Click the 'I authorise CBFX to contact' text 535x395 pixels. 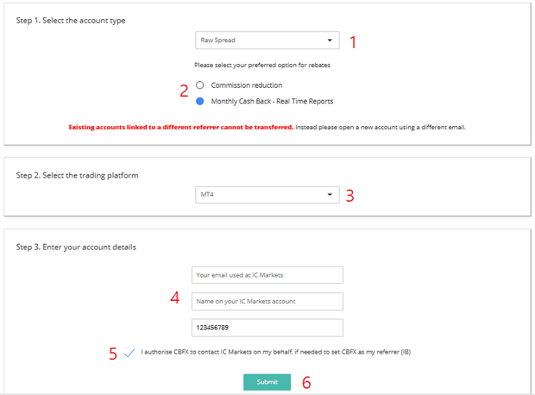pyautogui.click(x=275, y=352)
